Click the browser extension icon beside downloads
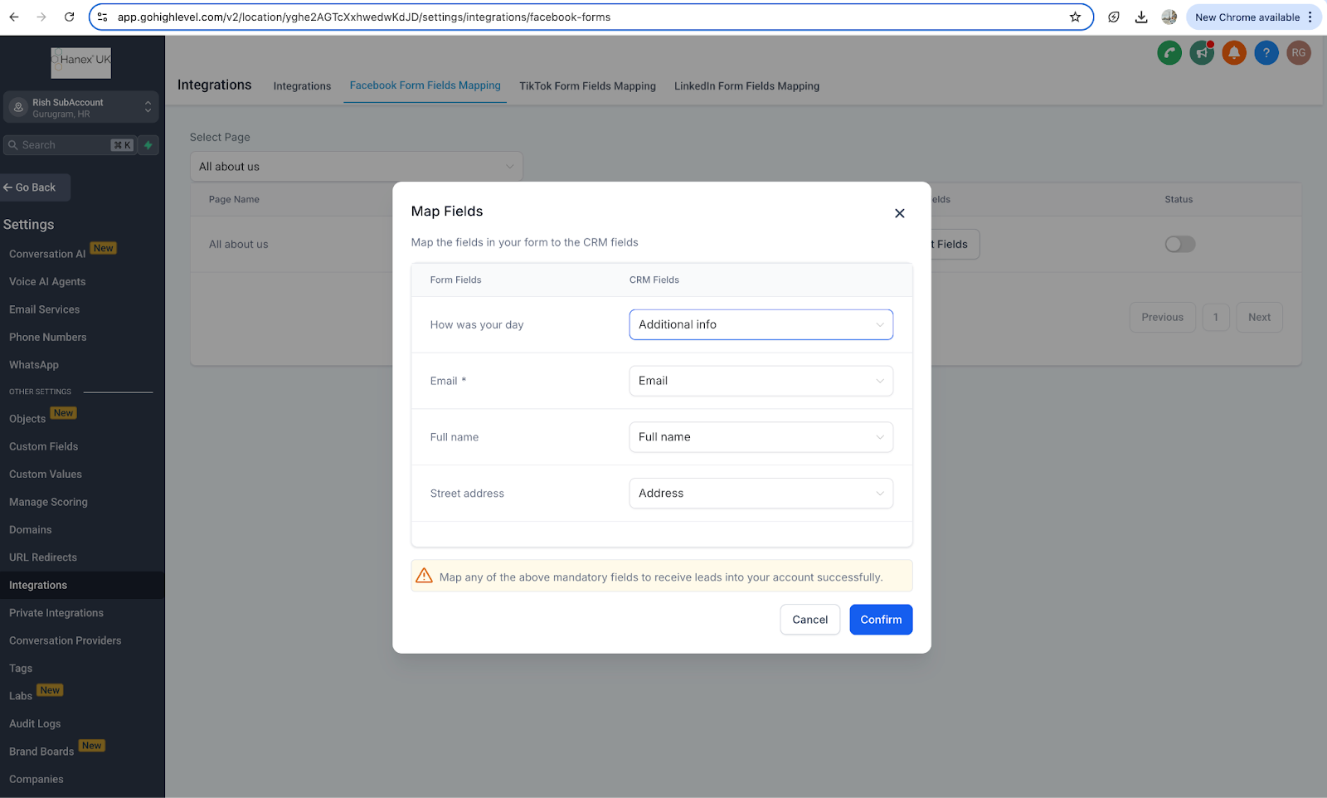Image resolution: width=1327 pixels, height=798 pixels. [x=1114, y=17]
